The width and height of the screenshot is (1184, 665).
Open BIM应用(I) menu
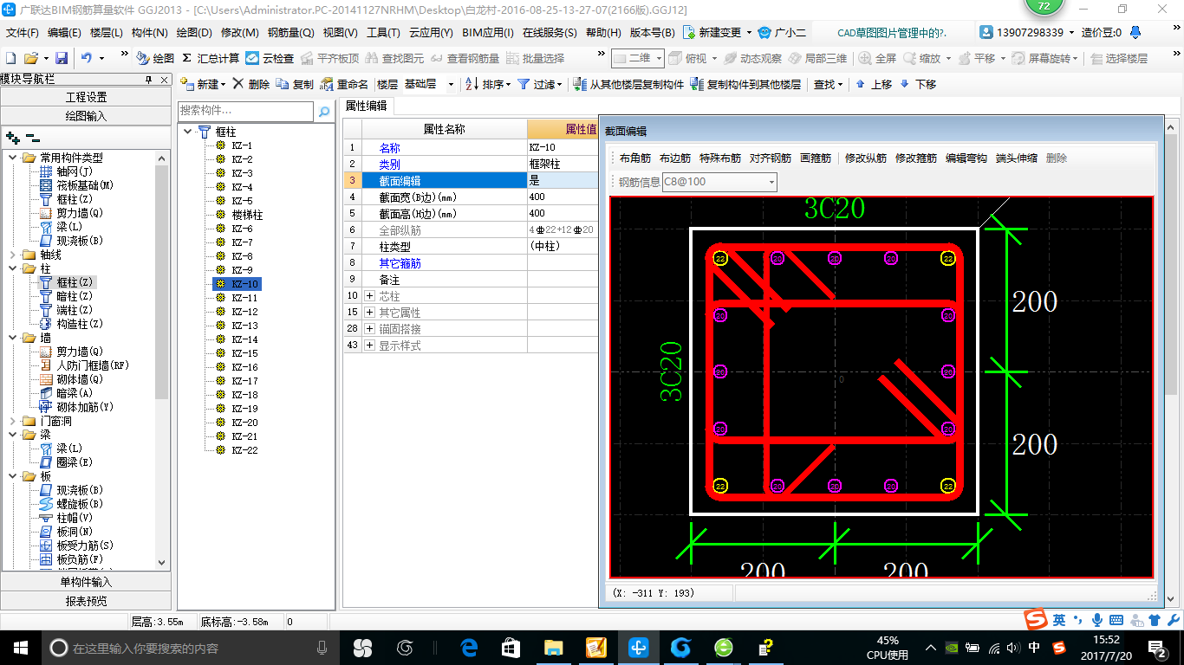(x=487, y=33)
